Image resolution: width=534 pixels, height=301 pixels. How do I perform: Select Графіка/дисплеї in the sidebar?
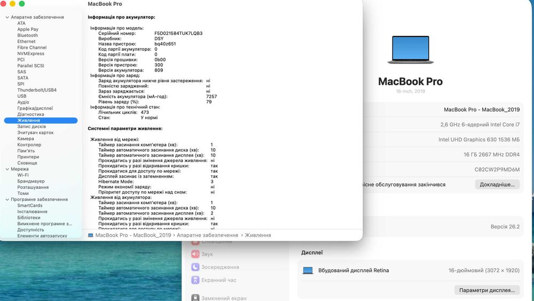coord(35,109)
